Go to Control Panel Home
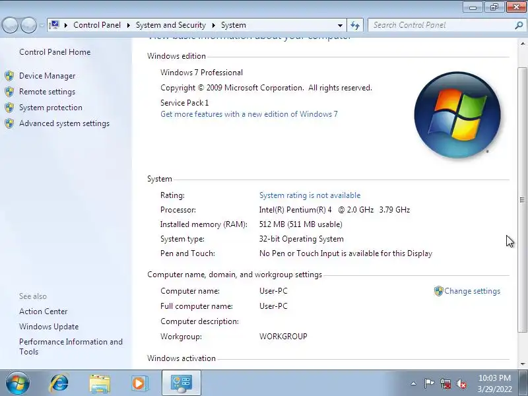 [x=55, y=52]
